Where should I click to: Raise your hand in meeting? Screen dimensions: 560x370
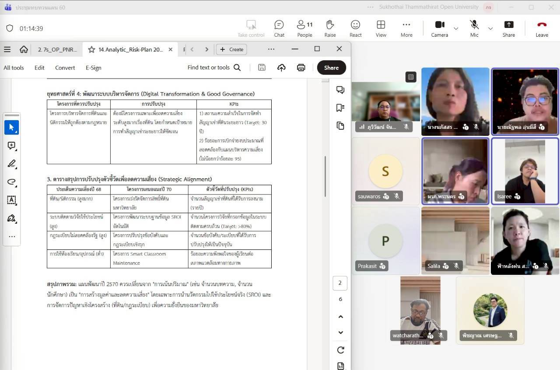coord(330,28)
